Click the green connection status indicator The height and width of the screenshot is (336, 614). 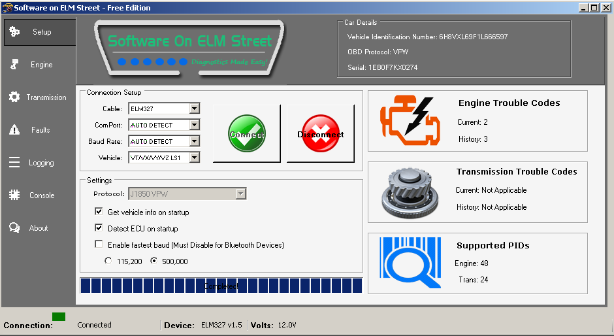coord(59,316)
